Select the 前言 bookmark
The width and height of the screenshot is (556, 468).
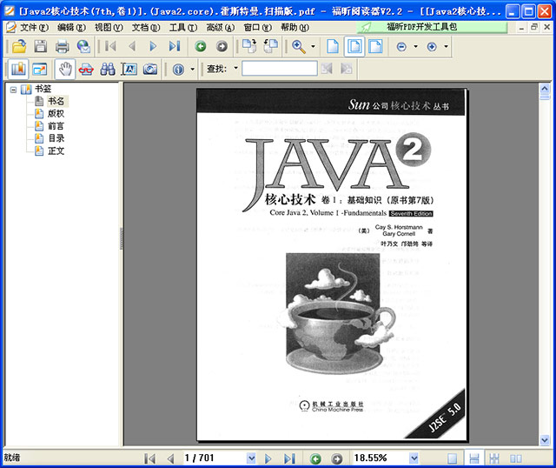[56, 126]
